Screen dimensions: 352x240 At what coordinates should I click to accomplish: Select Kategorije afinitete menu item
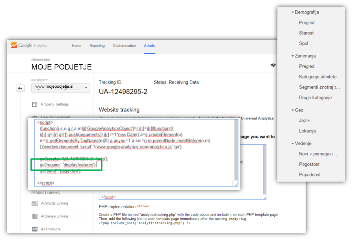click(318, 77)
